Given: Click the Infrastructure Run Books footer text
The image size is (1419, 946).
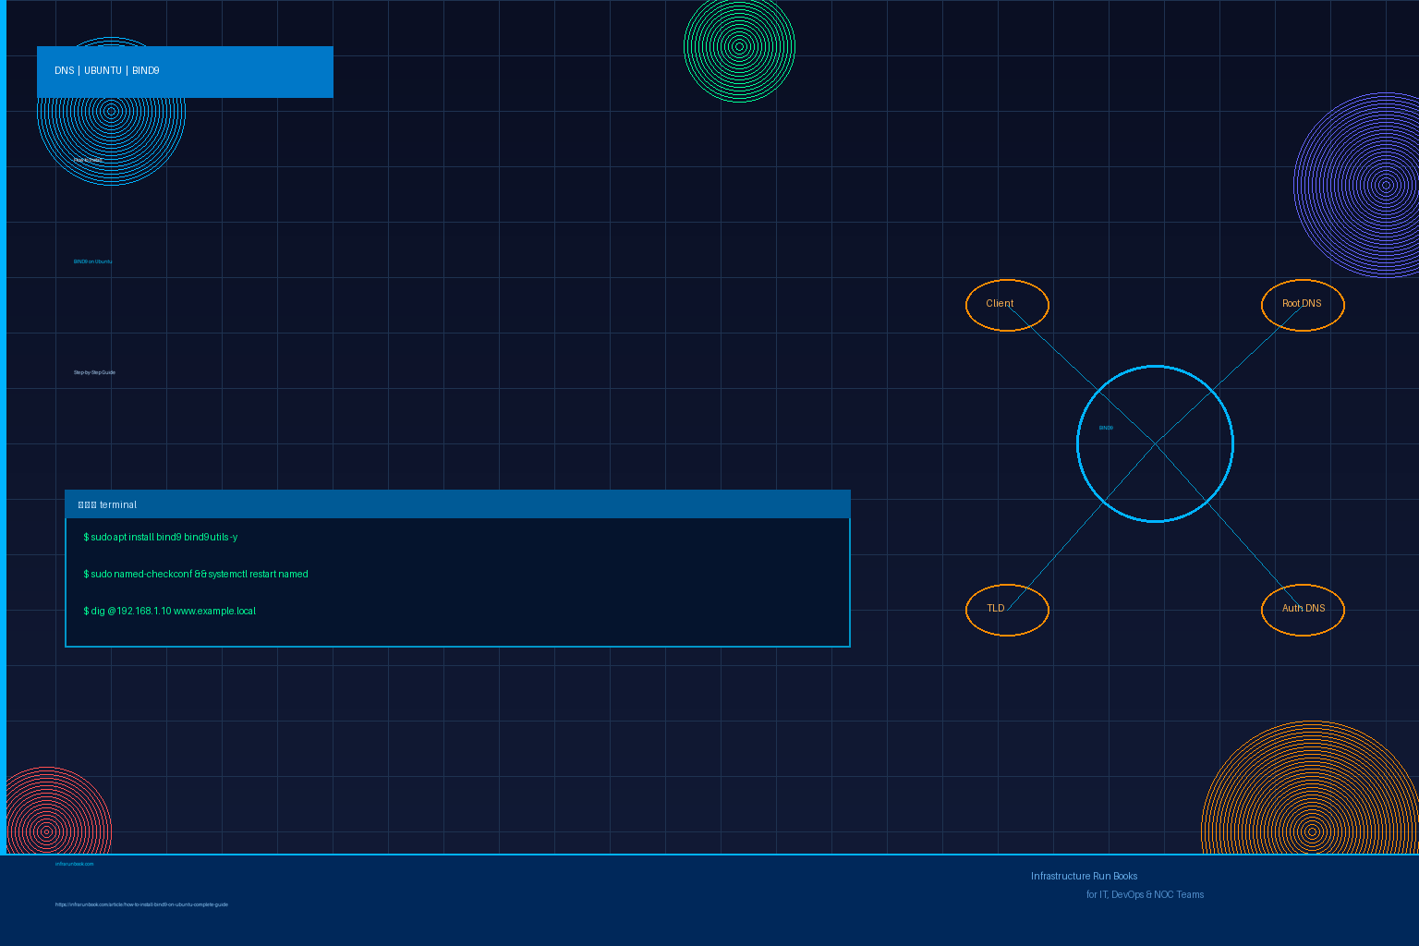Looking at the screenshot, I should pos(1084,876).
